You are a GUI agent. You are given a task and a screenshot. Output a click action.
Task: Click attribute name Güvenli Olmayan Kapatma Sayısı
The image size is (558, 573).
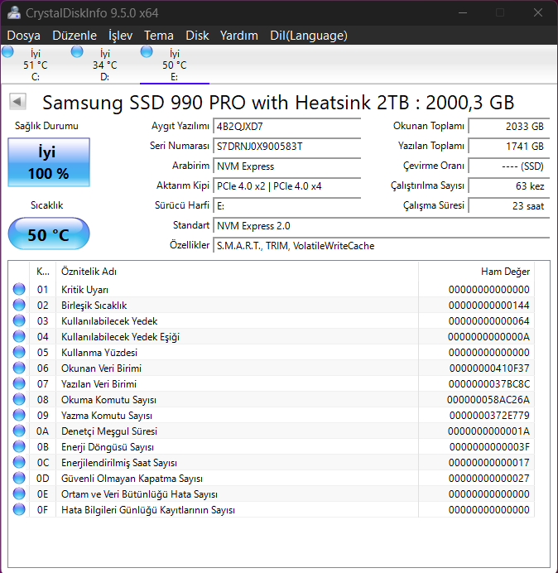click(132, 479)
